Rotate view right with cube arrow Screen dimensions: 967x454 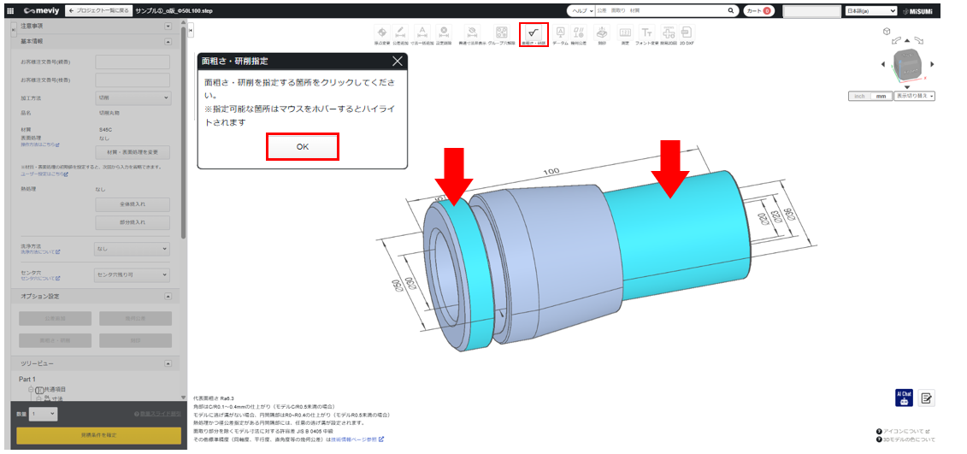click(x=932, y=64)
